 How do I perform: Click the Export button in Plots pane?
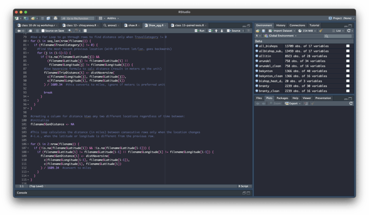(293, 103)
